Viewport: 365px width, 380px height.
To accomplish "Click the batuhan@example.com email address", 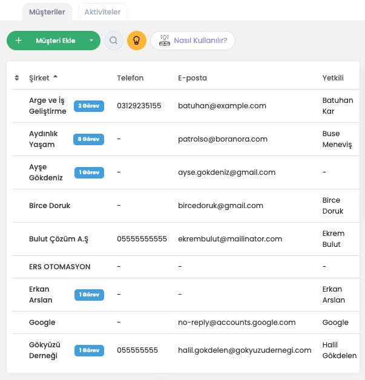I will coord(222,106).
